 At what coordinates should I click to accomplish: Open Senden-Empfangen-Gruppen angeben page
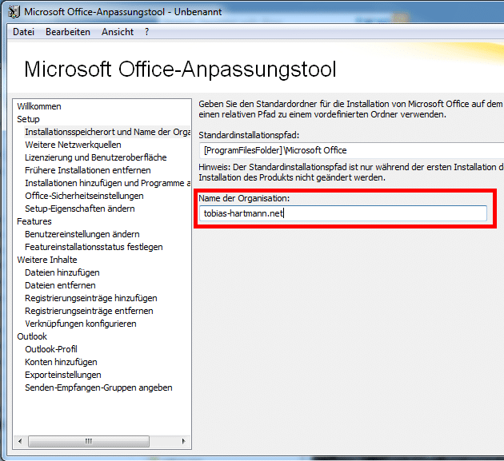(98, 387)
